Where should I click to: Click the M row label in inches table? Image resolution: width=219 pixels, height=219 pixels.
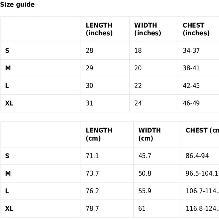pos(8,68)
